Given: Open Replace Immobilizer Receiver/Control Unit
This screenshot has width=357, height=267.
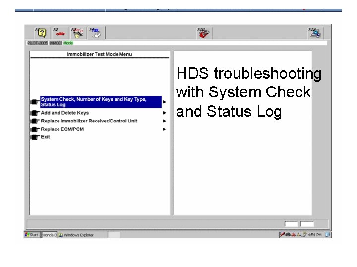Looking at the screenshot, I should pos(89,121).
